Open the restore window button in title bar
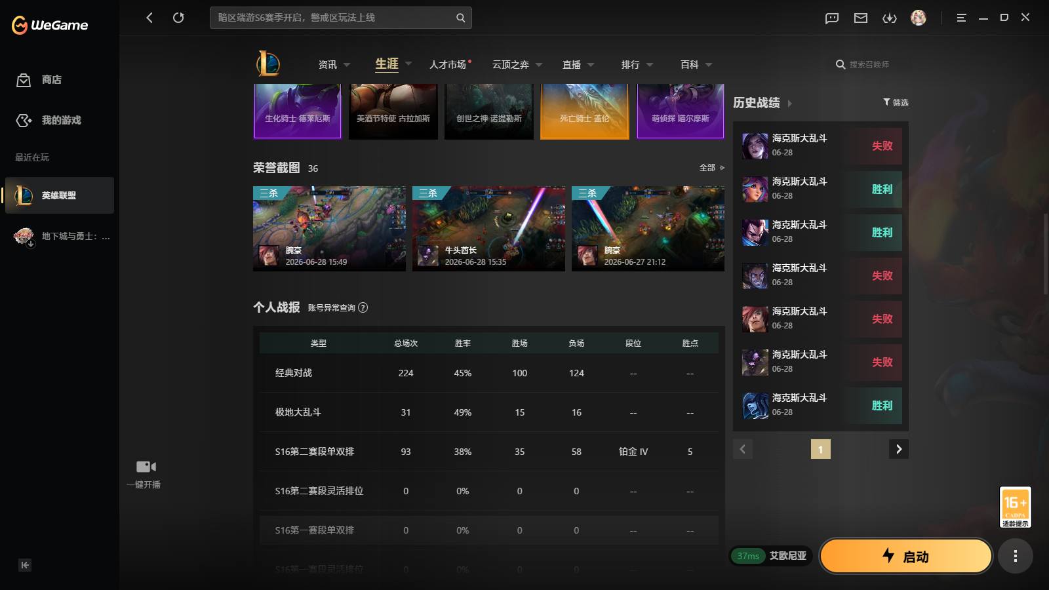The width and height of the screenshot is (1049, 590). [1004, 18]
